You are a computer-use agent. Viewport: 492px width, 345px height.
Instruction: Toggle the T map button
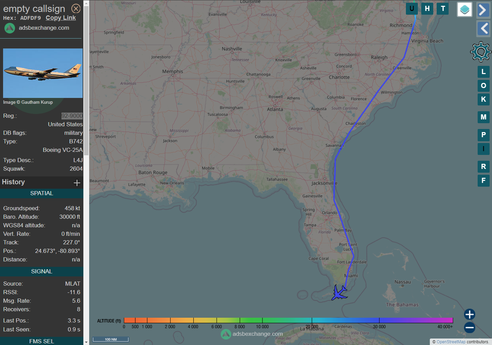click(x=443, y=9)
